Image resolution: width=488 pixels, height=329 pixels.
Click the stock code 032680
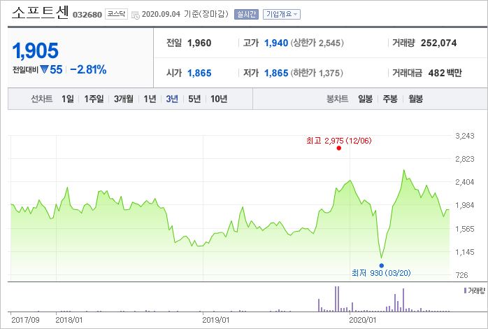click(x=87, y=15)
